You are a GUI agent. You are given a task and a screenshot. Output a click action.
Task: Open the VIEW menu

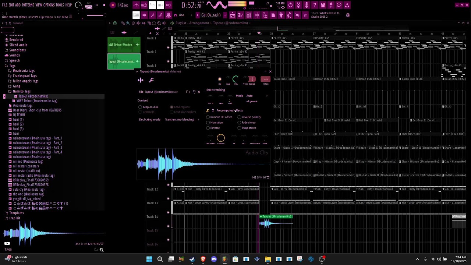pyautogui.click(x=39, y=5)
